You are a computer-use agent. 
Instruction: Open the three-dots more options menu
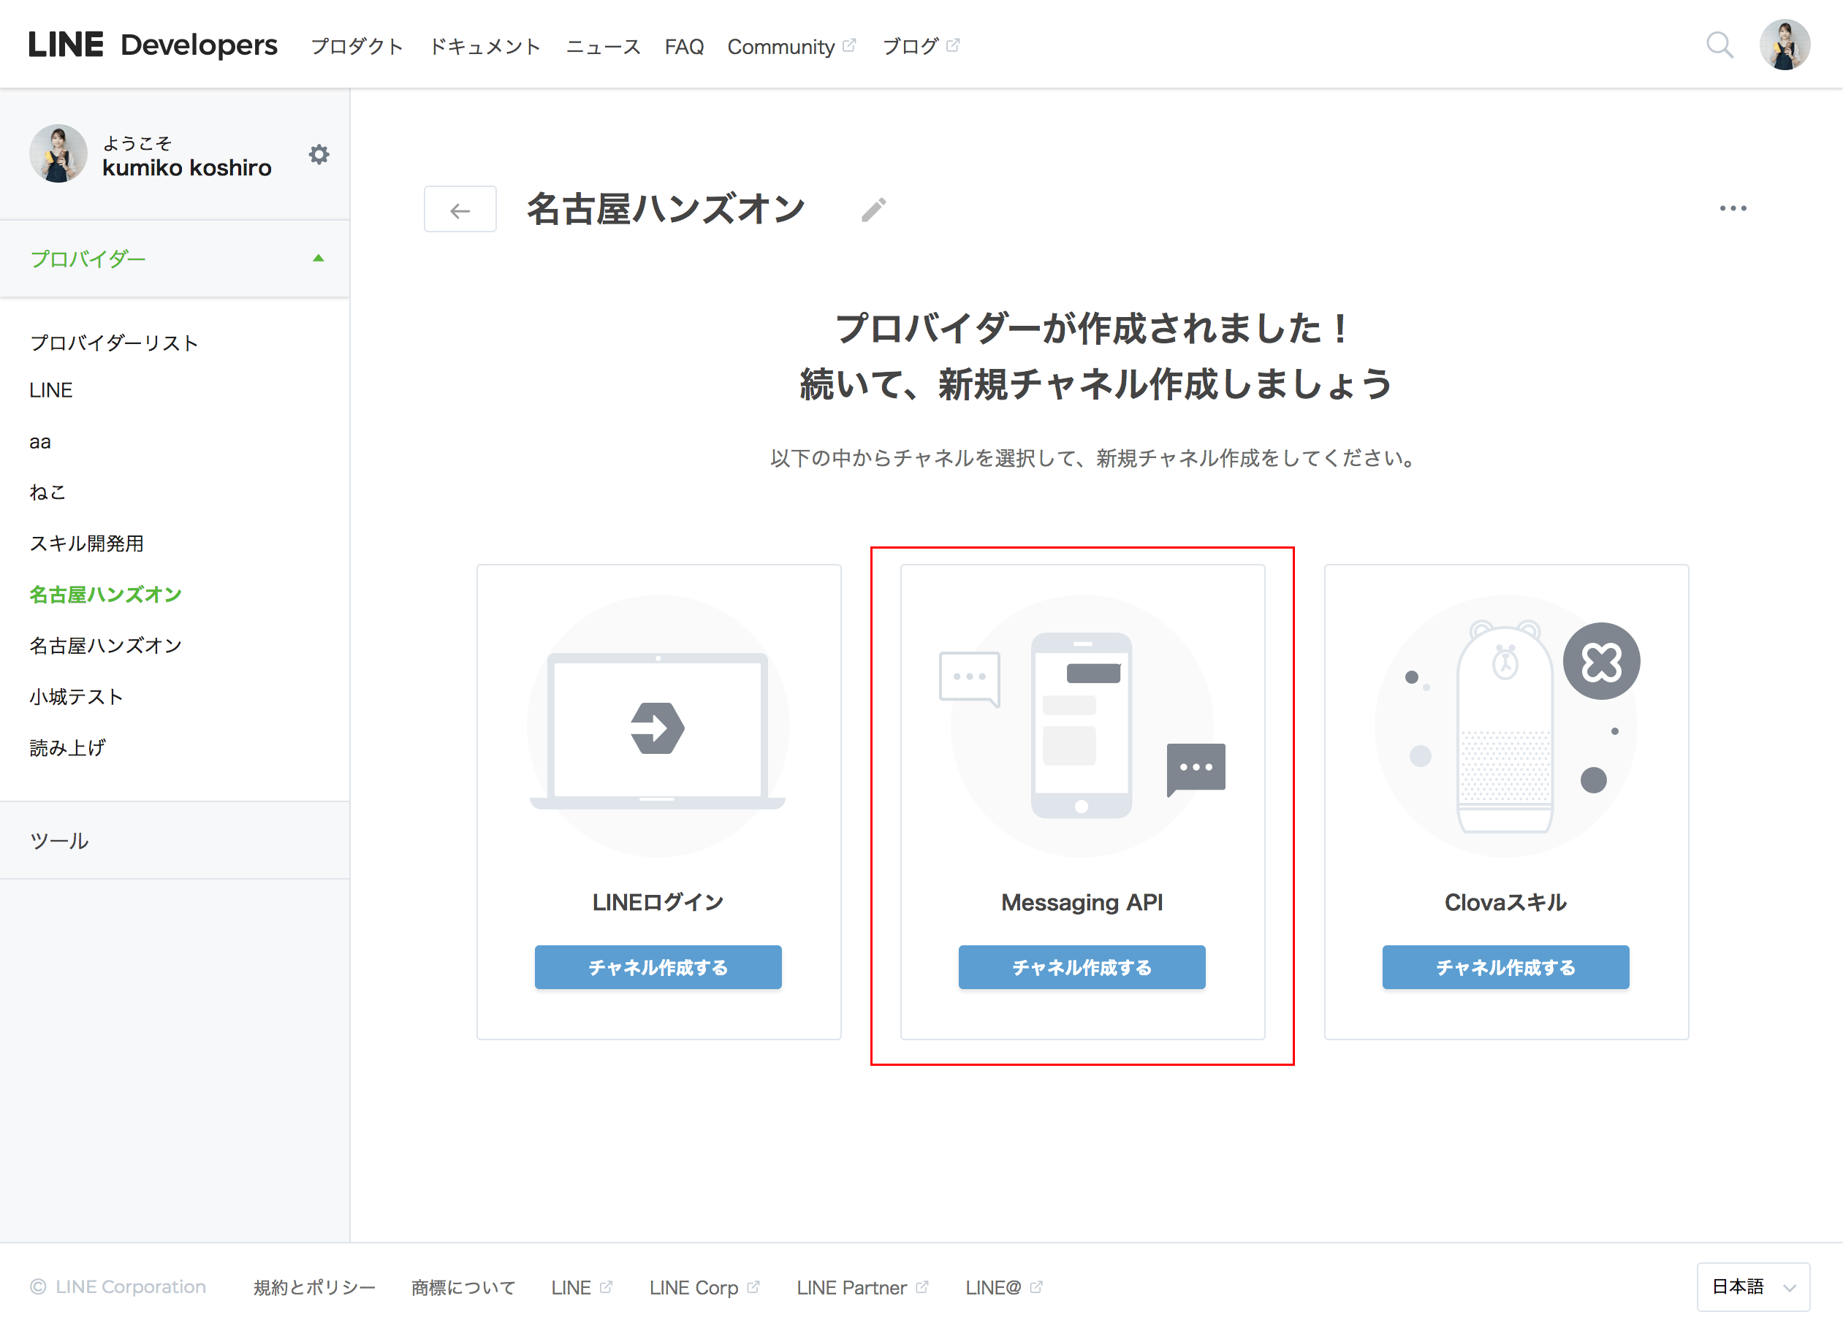pos(1733,209)
